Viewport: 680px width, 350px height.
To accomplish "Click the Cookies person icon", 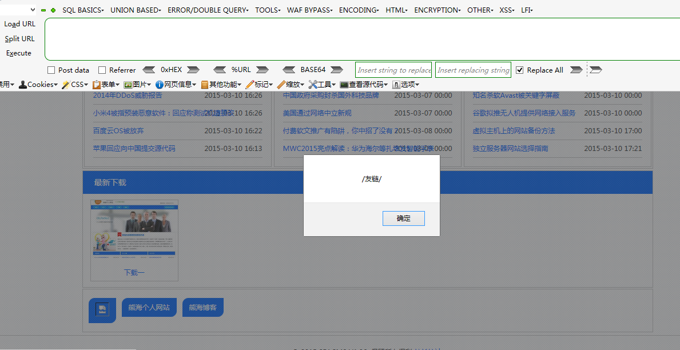I will click(22, 85).
